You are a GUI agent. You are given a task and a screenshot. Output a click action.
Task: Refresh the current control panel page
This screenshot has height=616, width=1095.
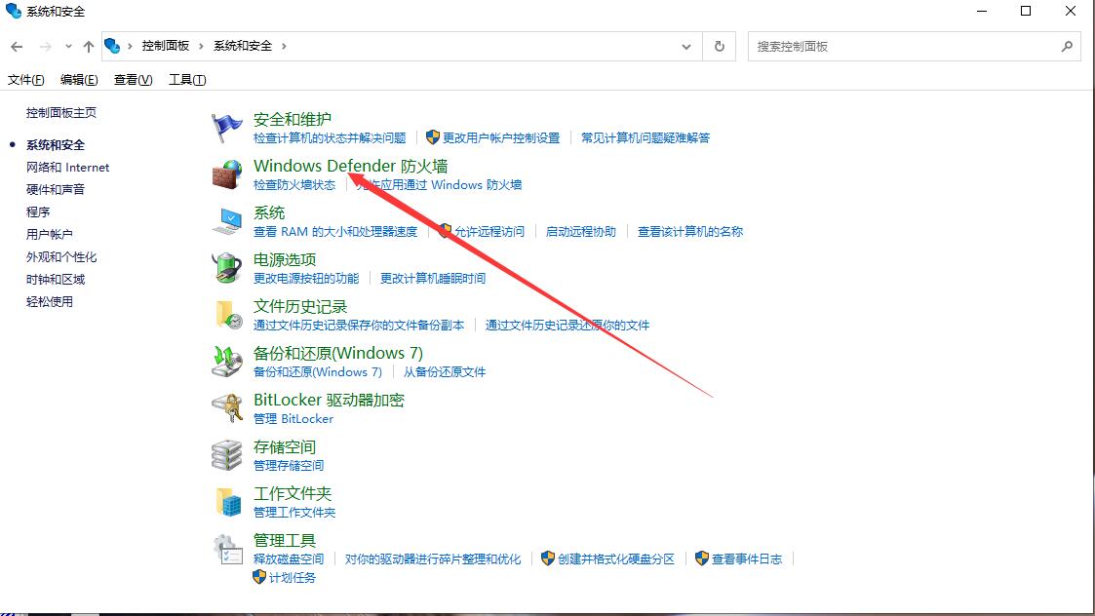[x=720, y=46]
